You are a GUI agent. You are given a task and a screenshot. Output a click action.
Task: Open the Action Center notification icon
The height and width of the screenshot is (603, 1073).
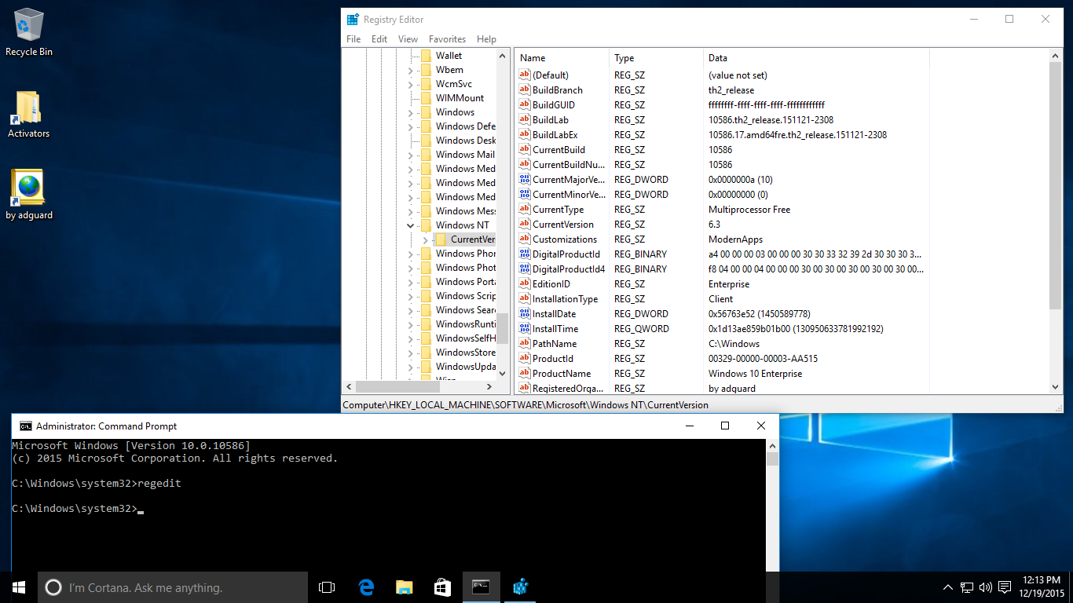(x=1005, y=587)
